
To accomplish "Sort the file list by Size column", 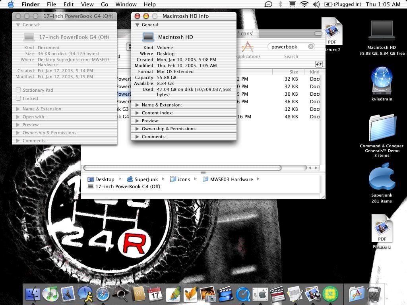I will (288, 72).
